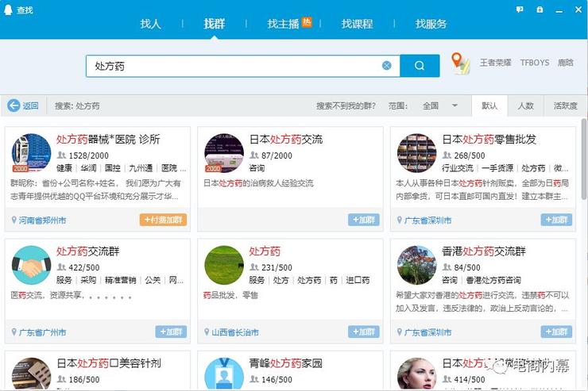This screenshot has width=588, height=391.
Task: Expand the 全国 range dropdown
Action: click(x=455, y=105)
